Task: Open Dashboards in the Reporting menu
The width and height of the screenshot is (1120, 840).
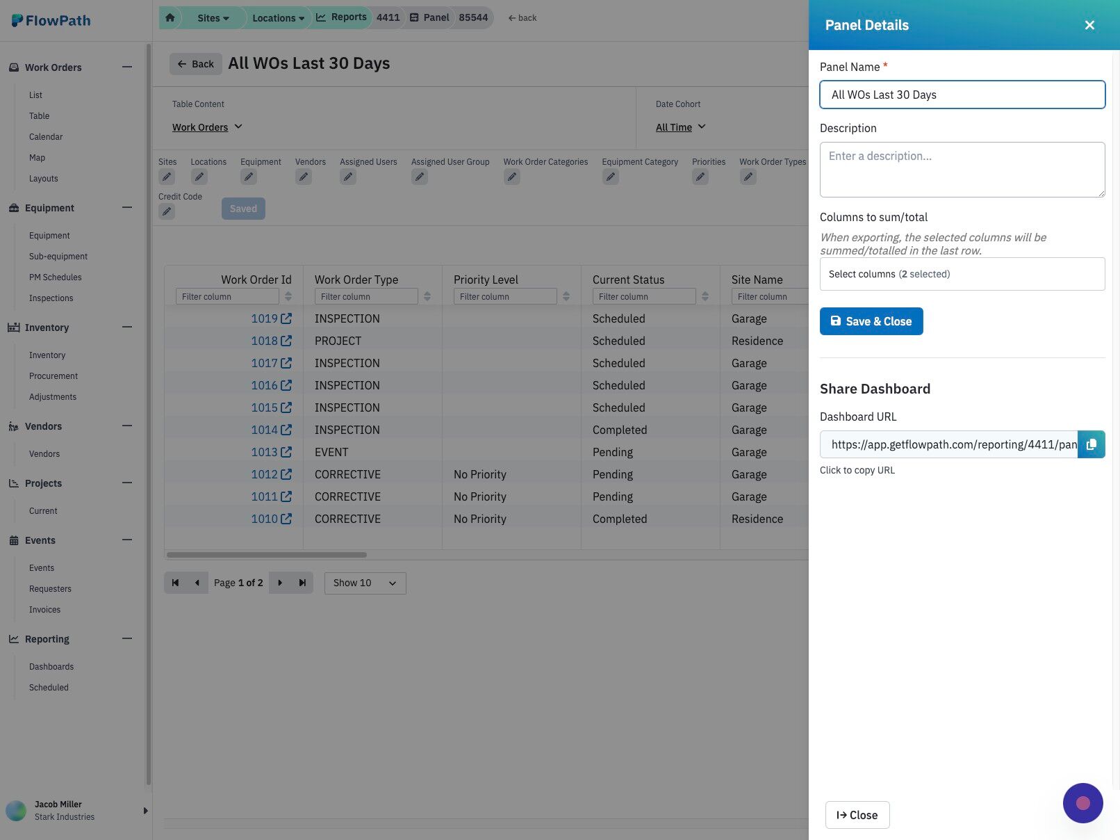Action: coord(51,667)
